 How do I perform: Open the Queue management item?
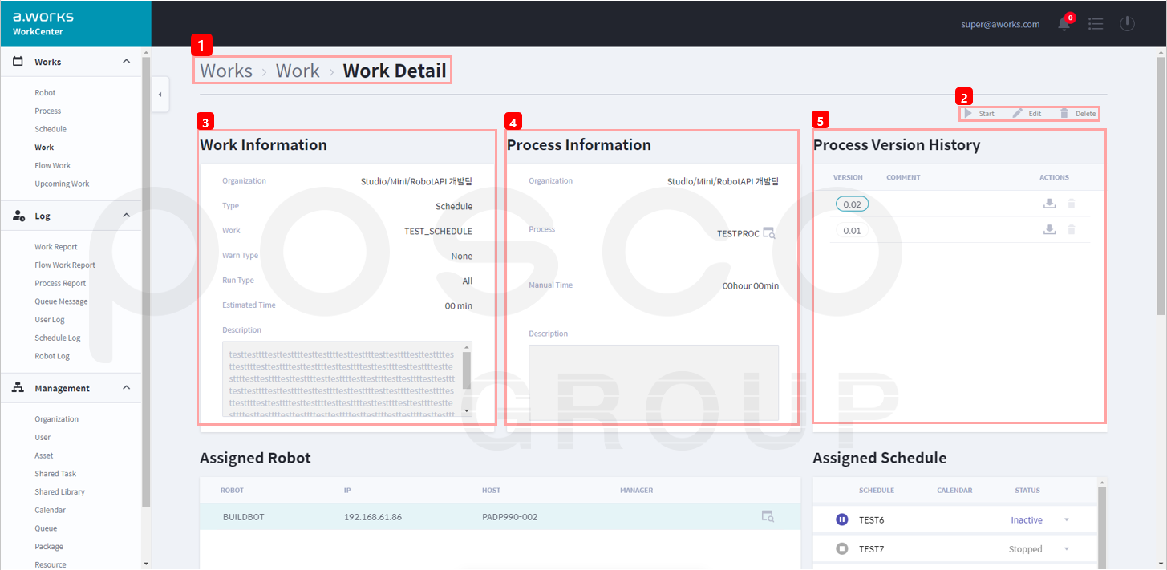(46, 529)
